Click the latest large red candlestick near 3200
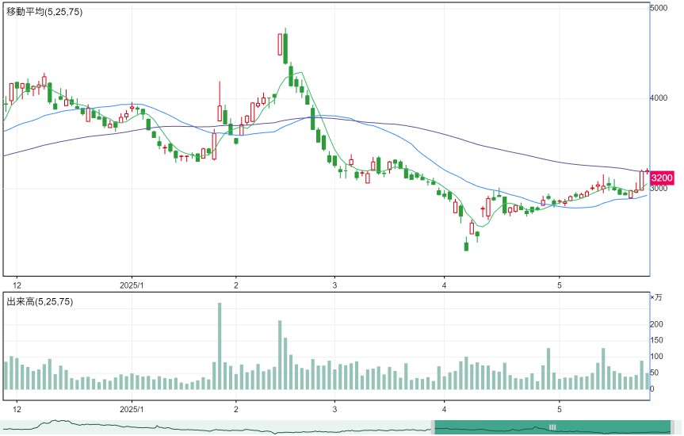 [x=642, y=180]
